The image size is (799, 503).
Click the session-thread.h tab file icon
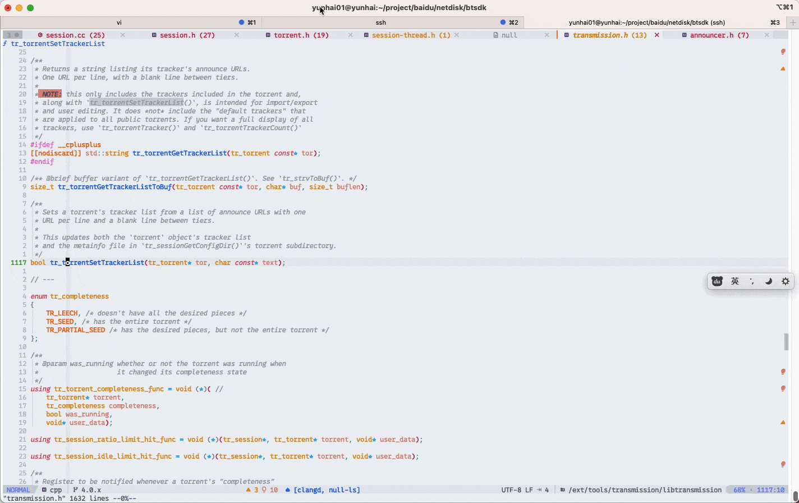coord(366,35)
